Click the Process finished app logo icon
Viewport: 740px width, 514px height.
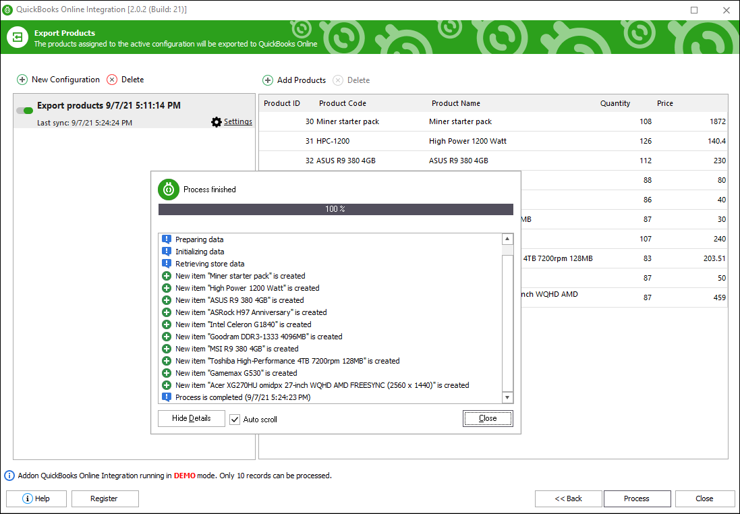[169, 190]
